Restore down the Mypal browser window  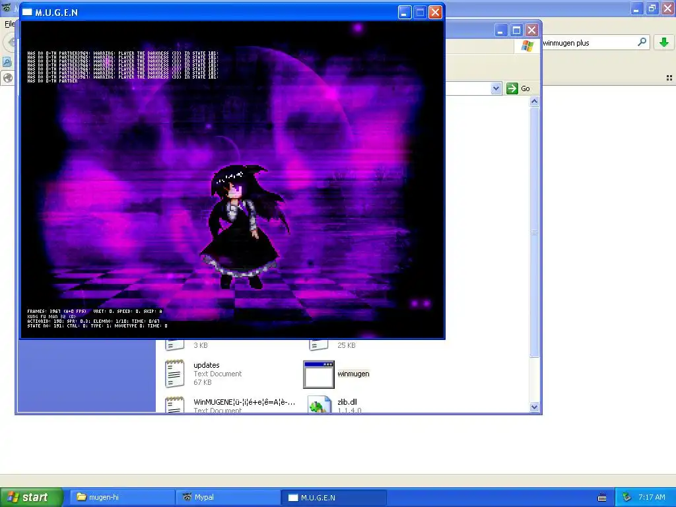coord(652,8)
